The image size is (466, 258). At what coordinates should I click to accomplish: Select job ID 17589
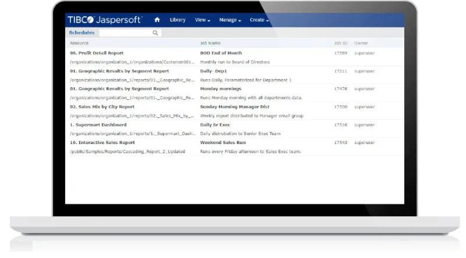tap(341, 53)
